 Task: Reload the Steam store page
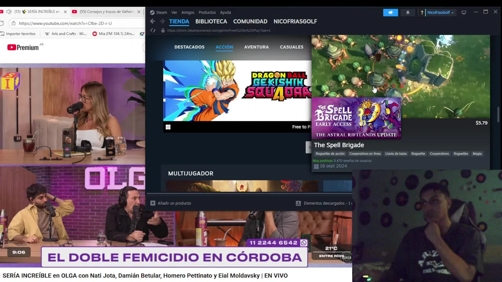tap(153, 30)
